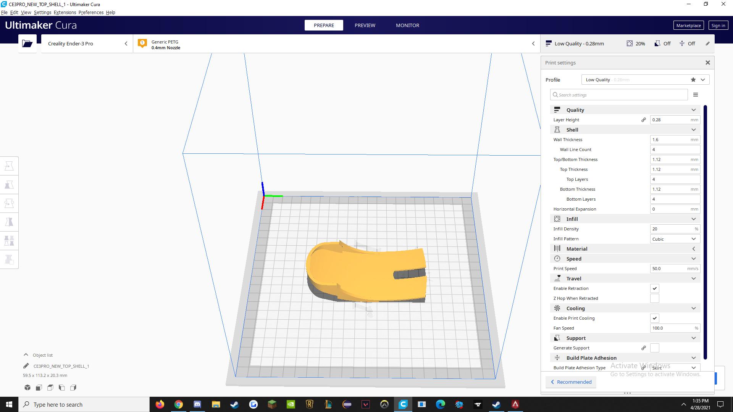Switch to front view icon

[x=39, y=388]
